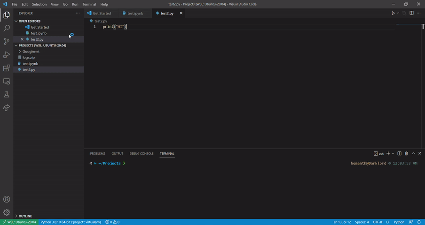
Task: Switch to the Output panel tab
Action: pos(118,153)
